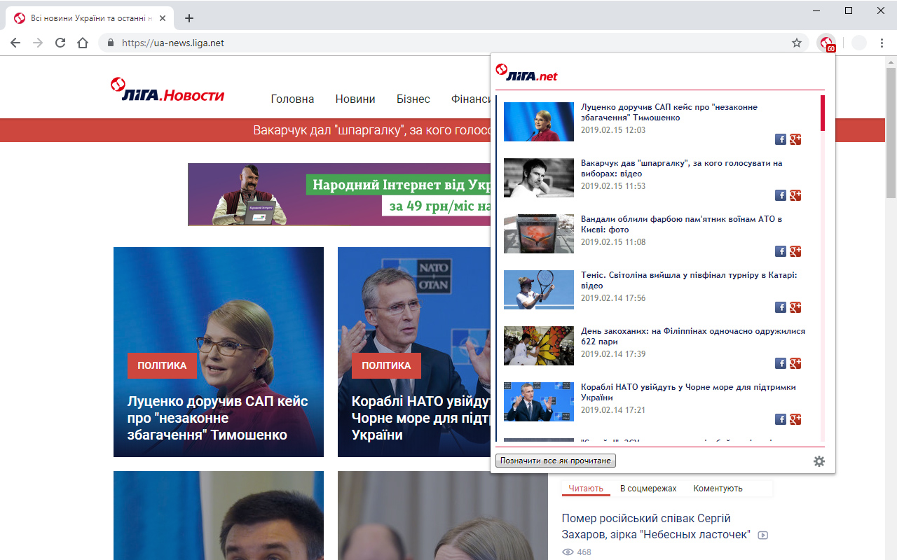Go forward with the browser arrow
Viewport: 897px width, 560px height.
38,43
